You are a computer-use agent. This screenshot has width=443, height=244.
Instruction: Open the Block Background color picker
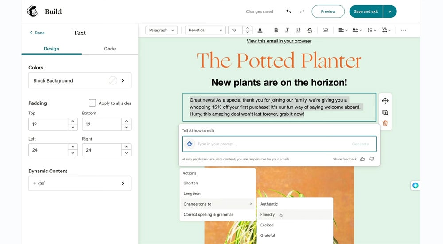pyautogui.click(x=80, y=80)
